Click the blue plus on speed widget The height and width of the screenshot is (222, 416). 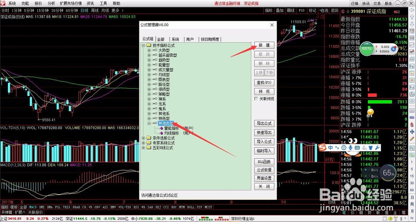click(394, 49)
